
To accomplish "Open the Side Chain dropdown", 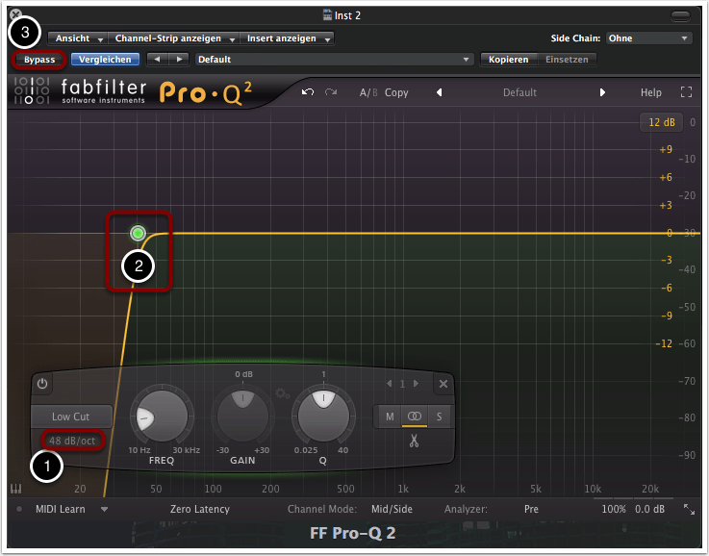I will click(648, 38).
